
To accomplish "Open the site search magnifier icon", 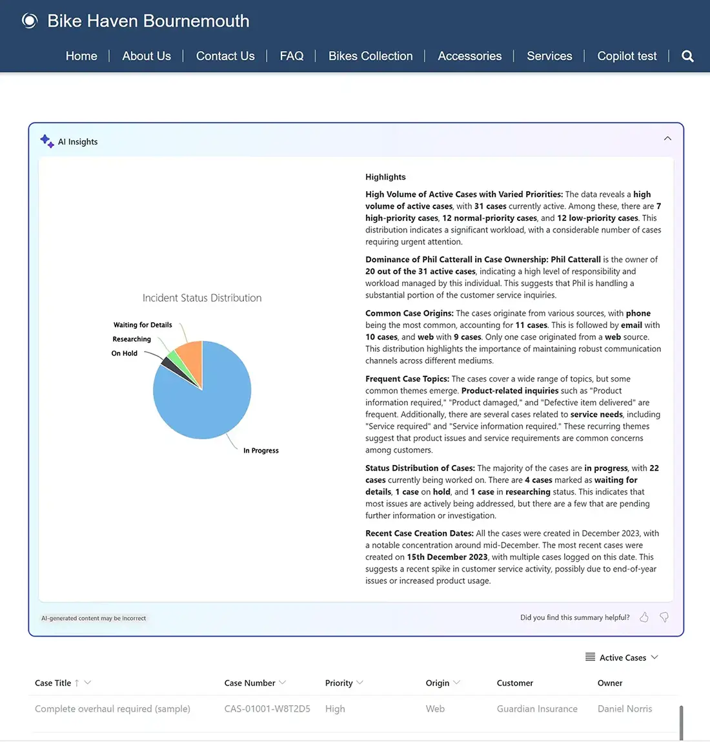I will coord(687,56).
